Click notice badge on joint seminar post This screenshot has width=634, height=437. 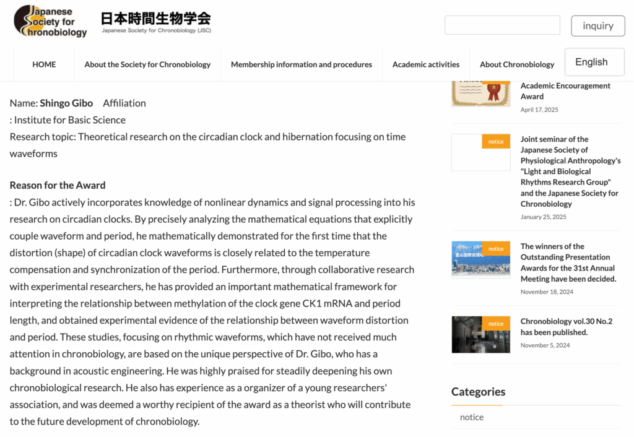click(x=496, y=142)
